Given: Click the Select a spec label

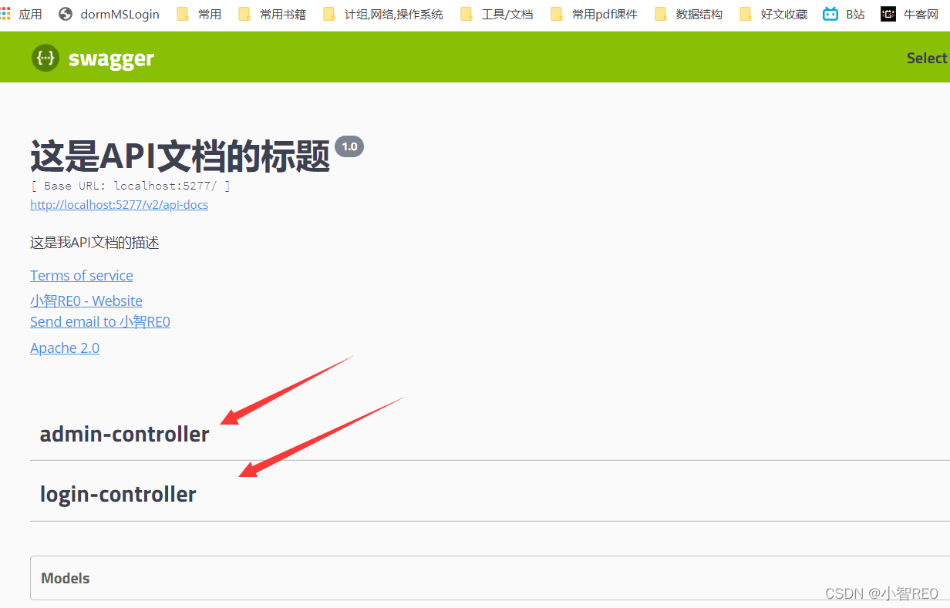Looking at the screenshot, I should tap(928, 58).
